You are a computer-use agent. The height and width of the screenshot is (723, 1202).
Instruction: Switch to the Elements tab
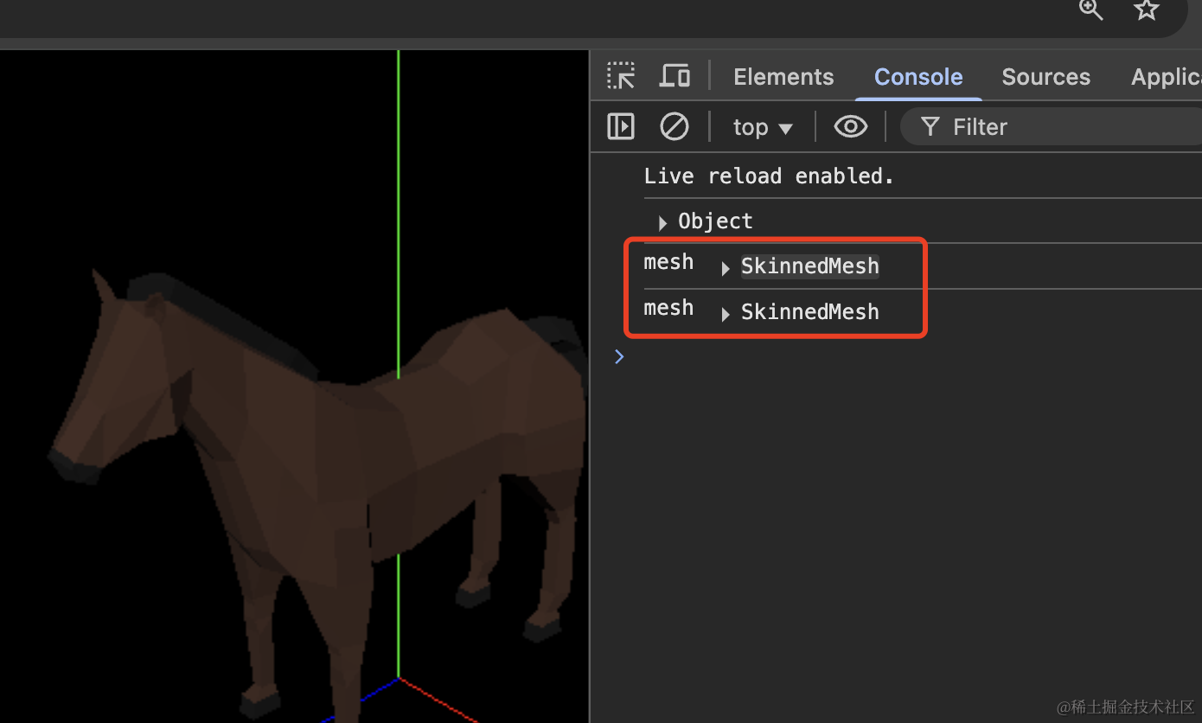[783, 77]
